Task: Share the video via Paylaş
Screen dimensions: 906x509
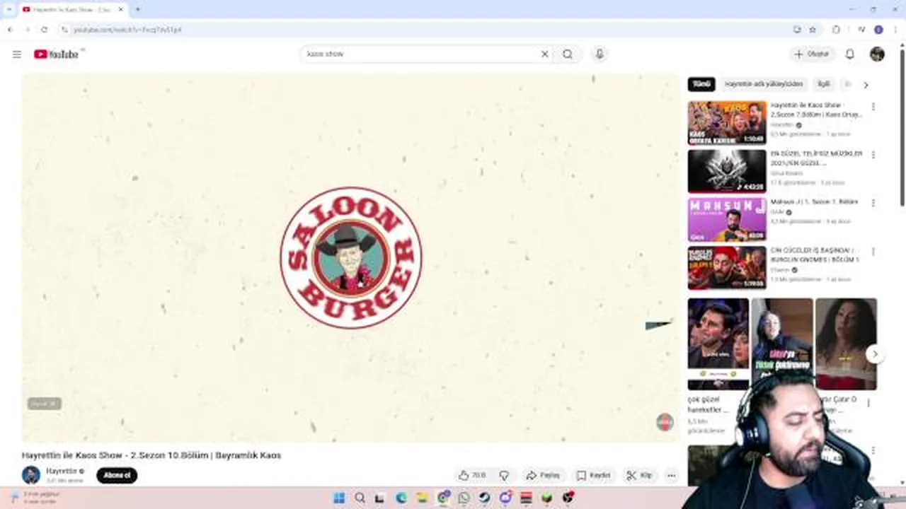Action: pyautogui.click(x=543, y=476)
